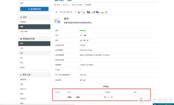
Task: Click the server details icon beside 细节
Action: [x=57, y=20]
